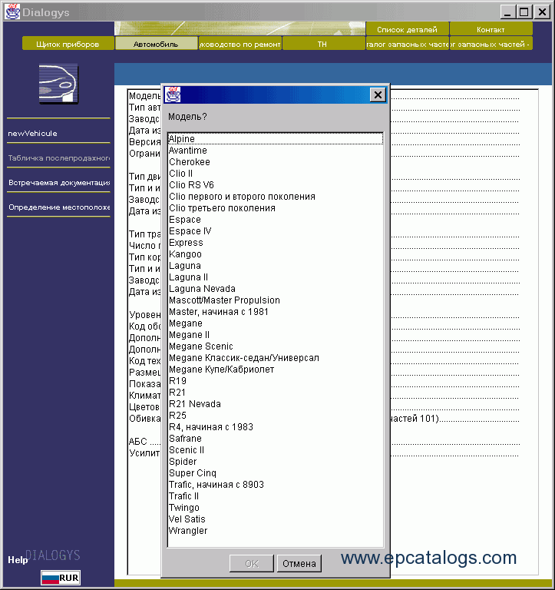This screenshot has height=590, width=555.
Task: Select Clio третьего поколения
Action: tap(276, 208)
